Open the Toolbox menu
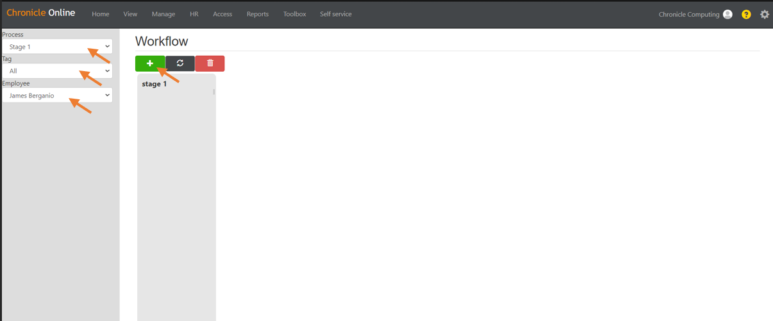The image size is (773, 321). [x=295, y=14]
